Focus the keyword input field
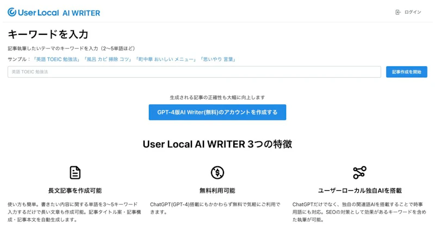435x238 pixels. coord(194,72)
